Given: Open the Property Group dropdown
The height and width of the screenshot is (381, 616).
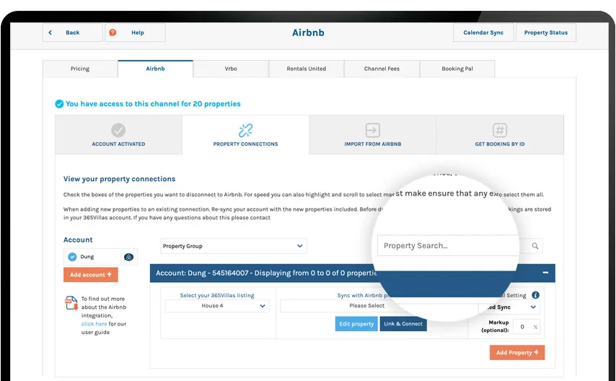Looking at the screenshot, I should click(x=234, y=246).
